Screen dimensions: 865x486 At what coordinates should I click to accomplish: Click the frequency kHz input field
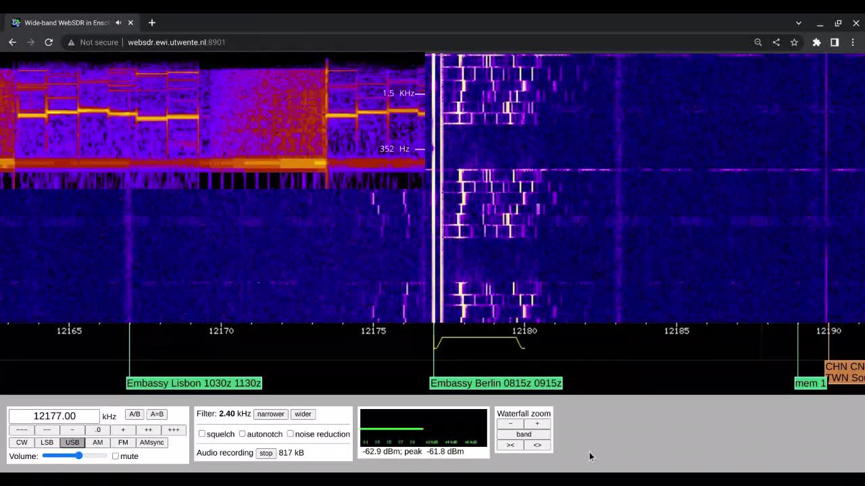pyautogui.click(x=54, y=416)
